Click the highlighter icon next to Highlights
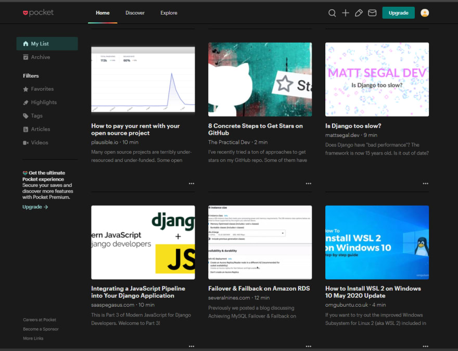The width and height of the screenshot is (458, 351). (x=26, y=102)
